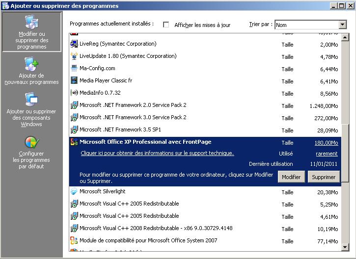The width and height of the screenshot is (356, 259).
Task: Select Media Player Classic fr entry
Action: tap(106, 80)
